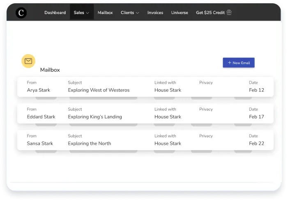Open the email from Eddard Stark
The image size is (288, 201).
tap(41, 117)
